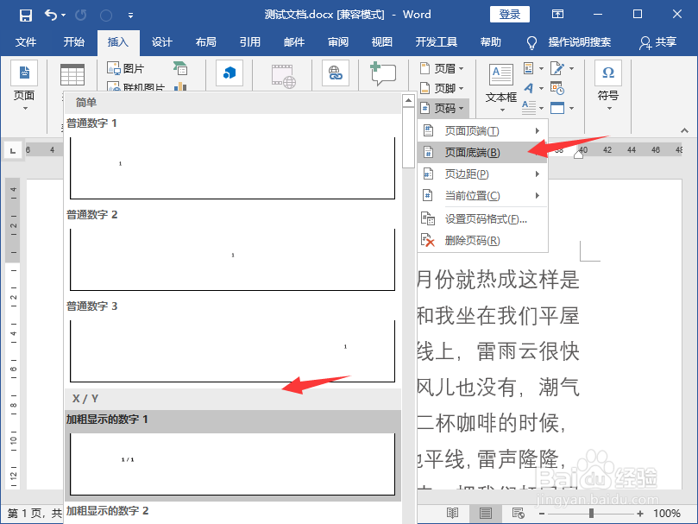Click the online video icon
698x524 pixels.
pos(284,76)
